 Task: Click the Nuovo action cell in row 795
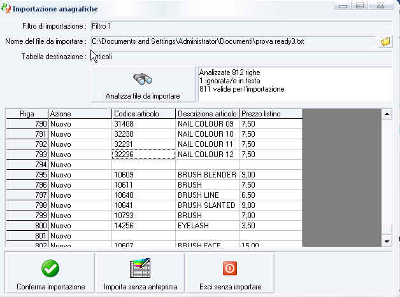click(80, 175)
